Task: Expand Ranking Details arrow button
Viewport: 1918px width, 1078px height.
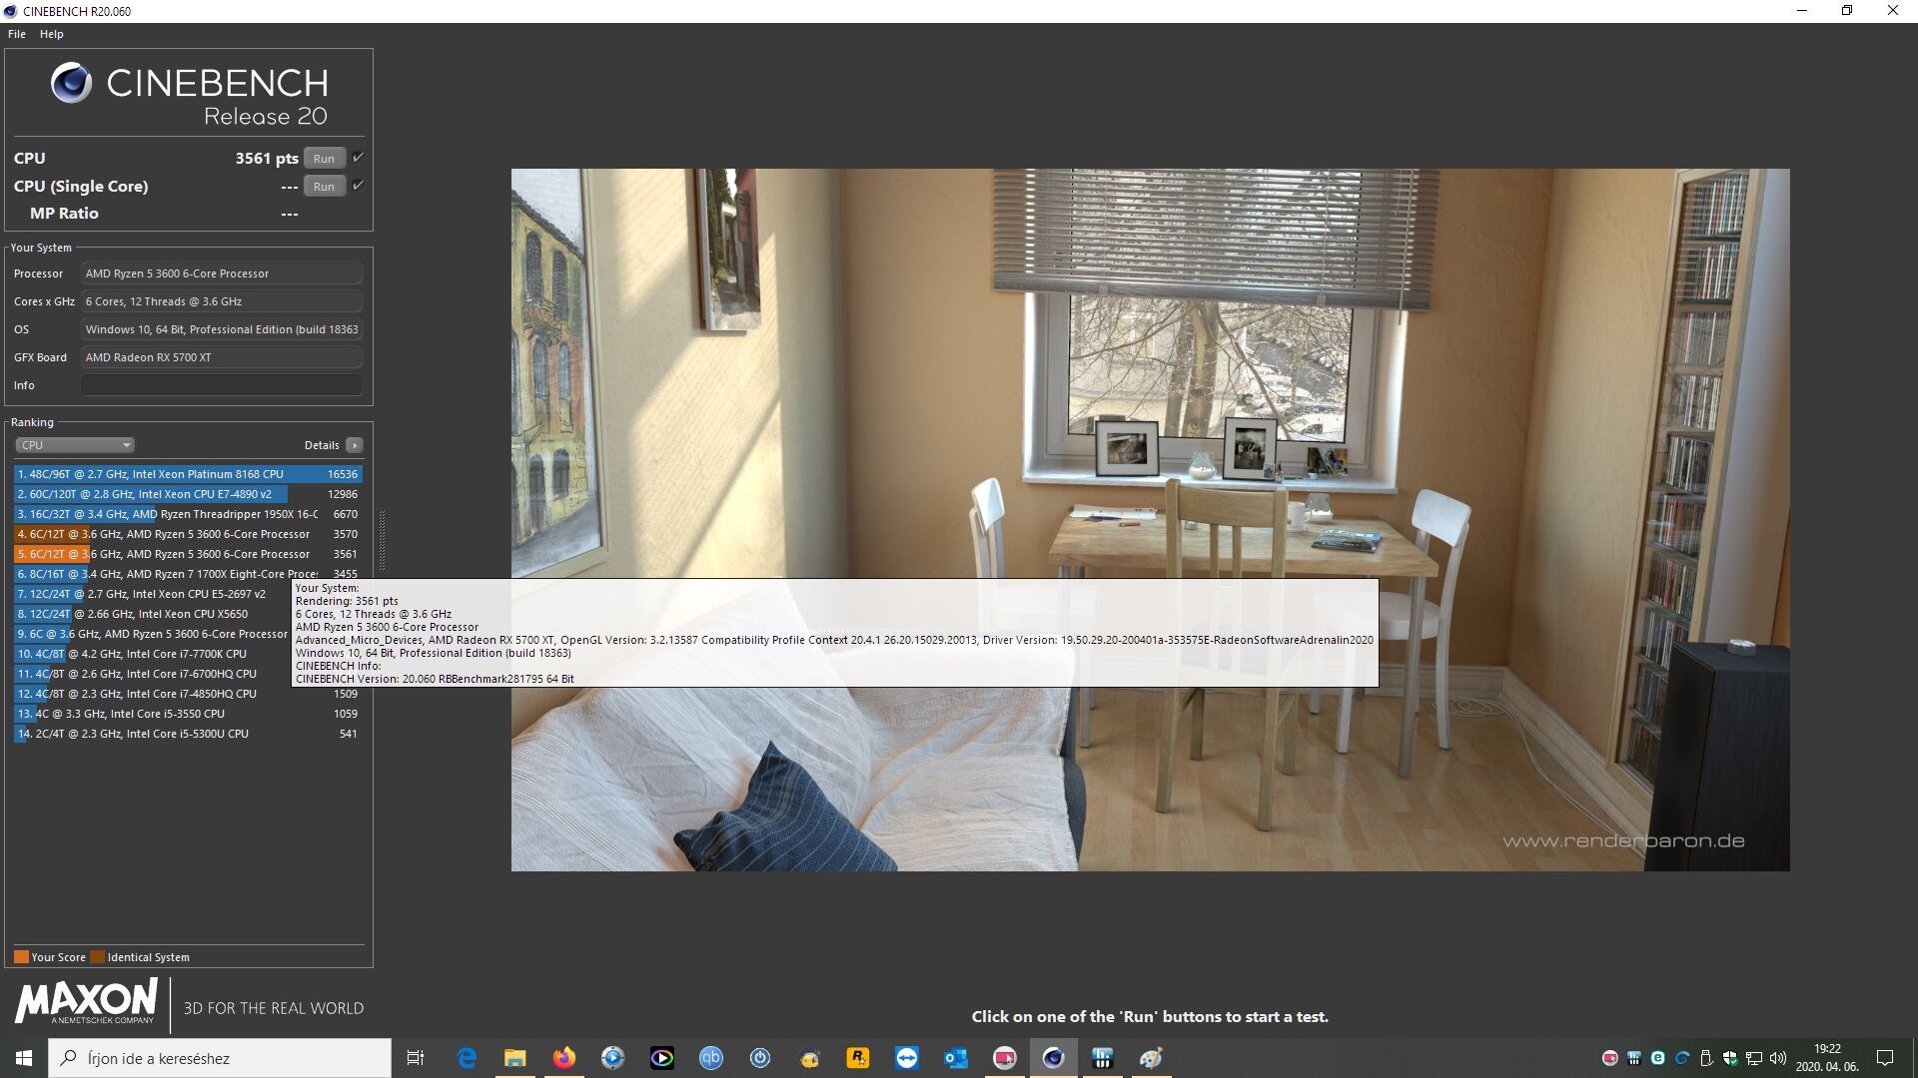Action: click(x=355, y=445)
